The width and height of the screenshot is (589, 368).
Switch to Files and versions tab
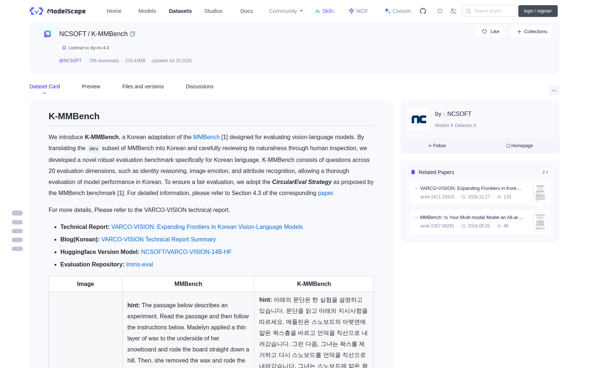point(143,86)
